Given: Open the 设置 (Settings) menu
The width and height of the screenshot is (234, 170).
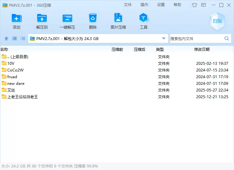Looking at the screenshot, I should (161, 5).
